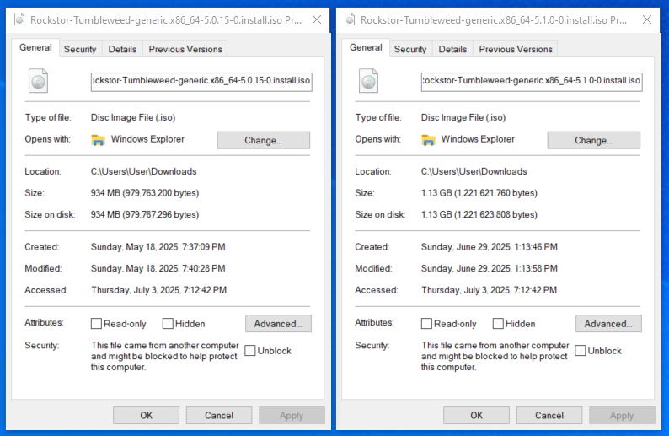Check Hidden attribute for the 5.0.15 ISO
The width and height of the screenshot is (669, 436).
pos(168,324)
